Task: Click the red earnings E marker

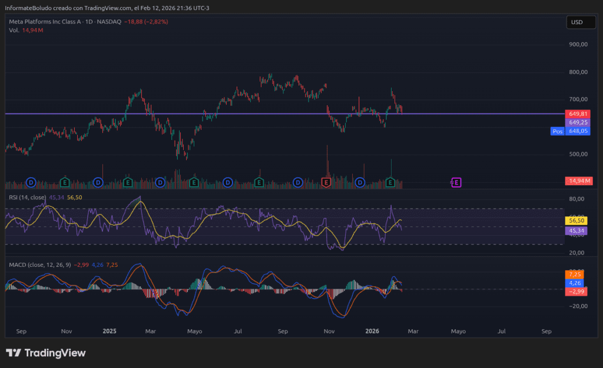Action: click(x=326, y=183)
